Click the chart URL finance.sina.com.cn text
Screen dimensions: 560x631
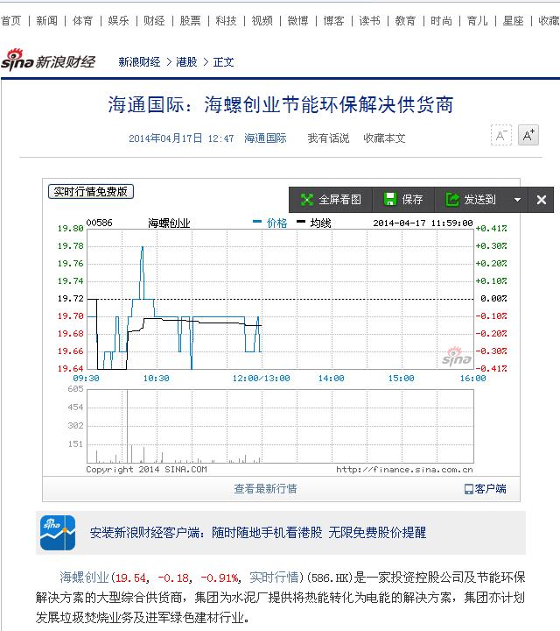click(x=404, y=470)
